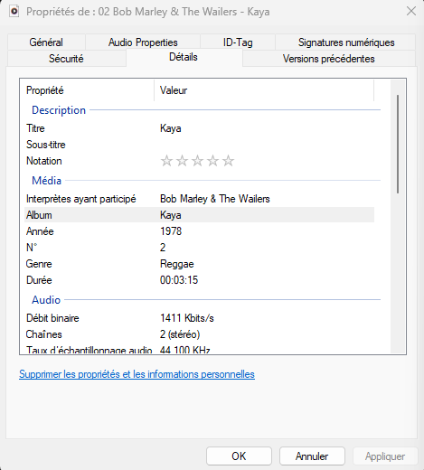Click the Propriété column header
424x470 pixels.
point(88,90)
